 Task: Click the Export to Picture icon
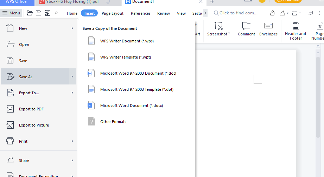pyautogui.click(x=10, y=125)
